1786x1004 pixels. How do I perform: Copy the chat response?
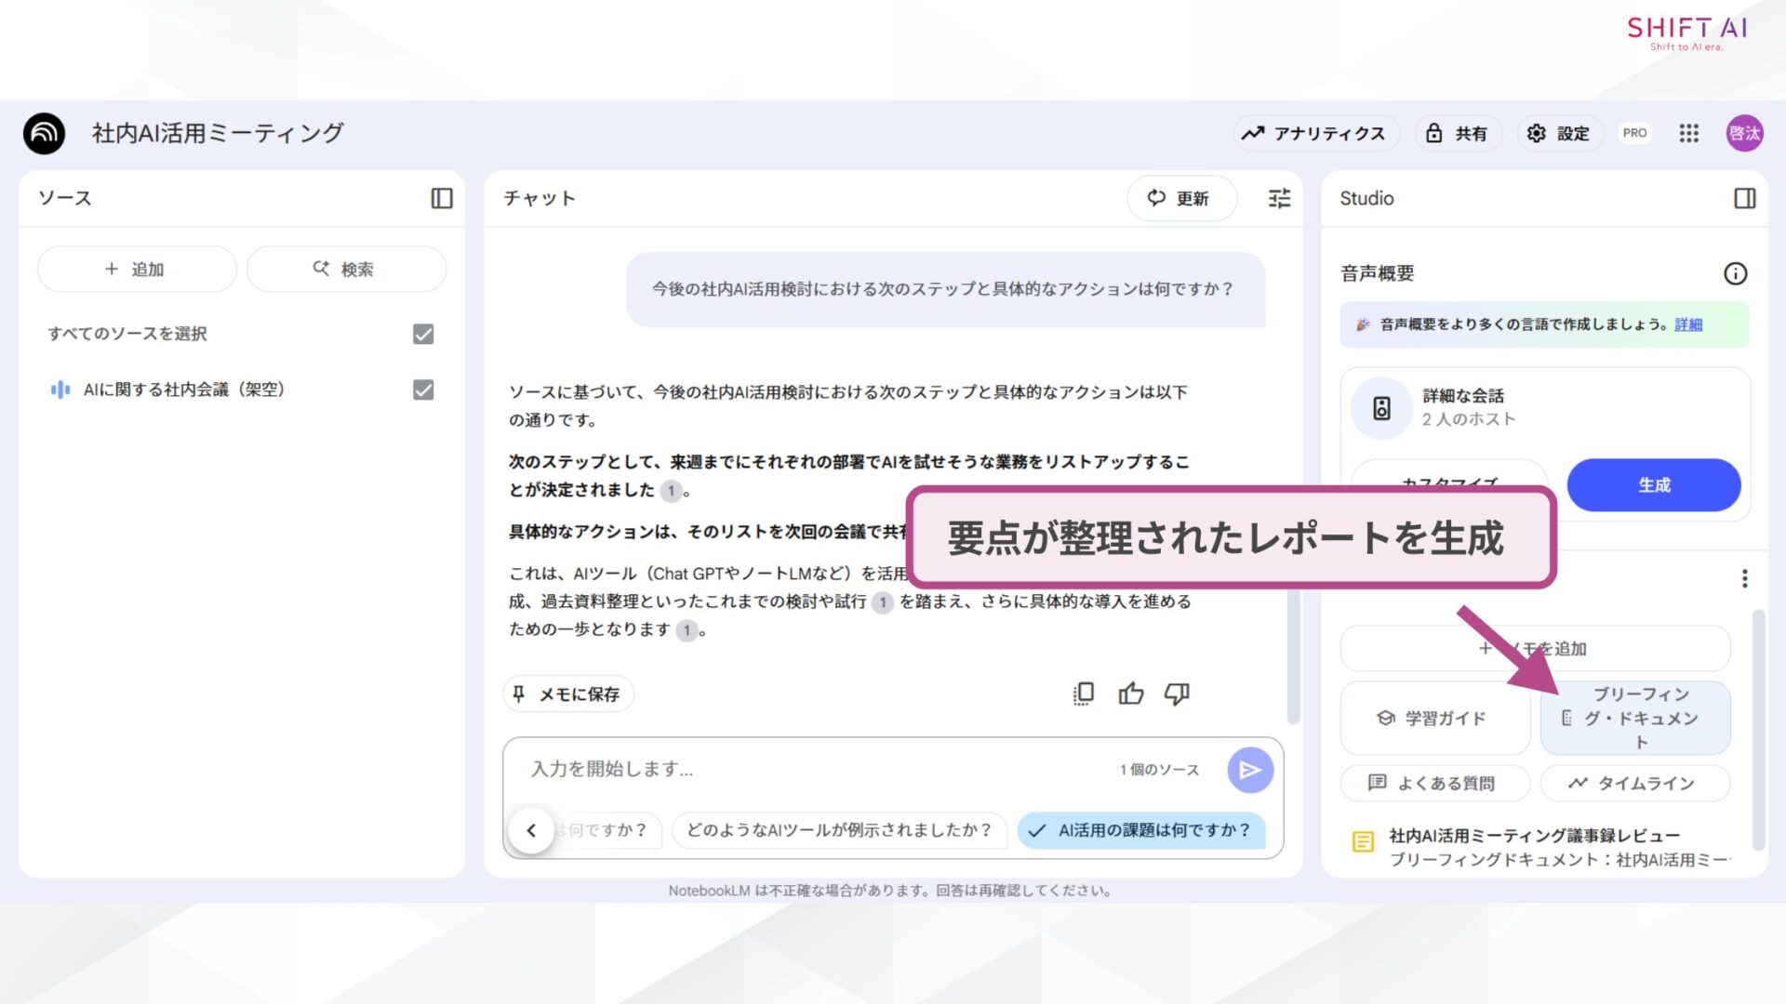click(x=1081, y=694)
